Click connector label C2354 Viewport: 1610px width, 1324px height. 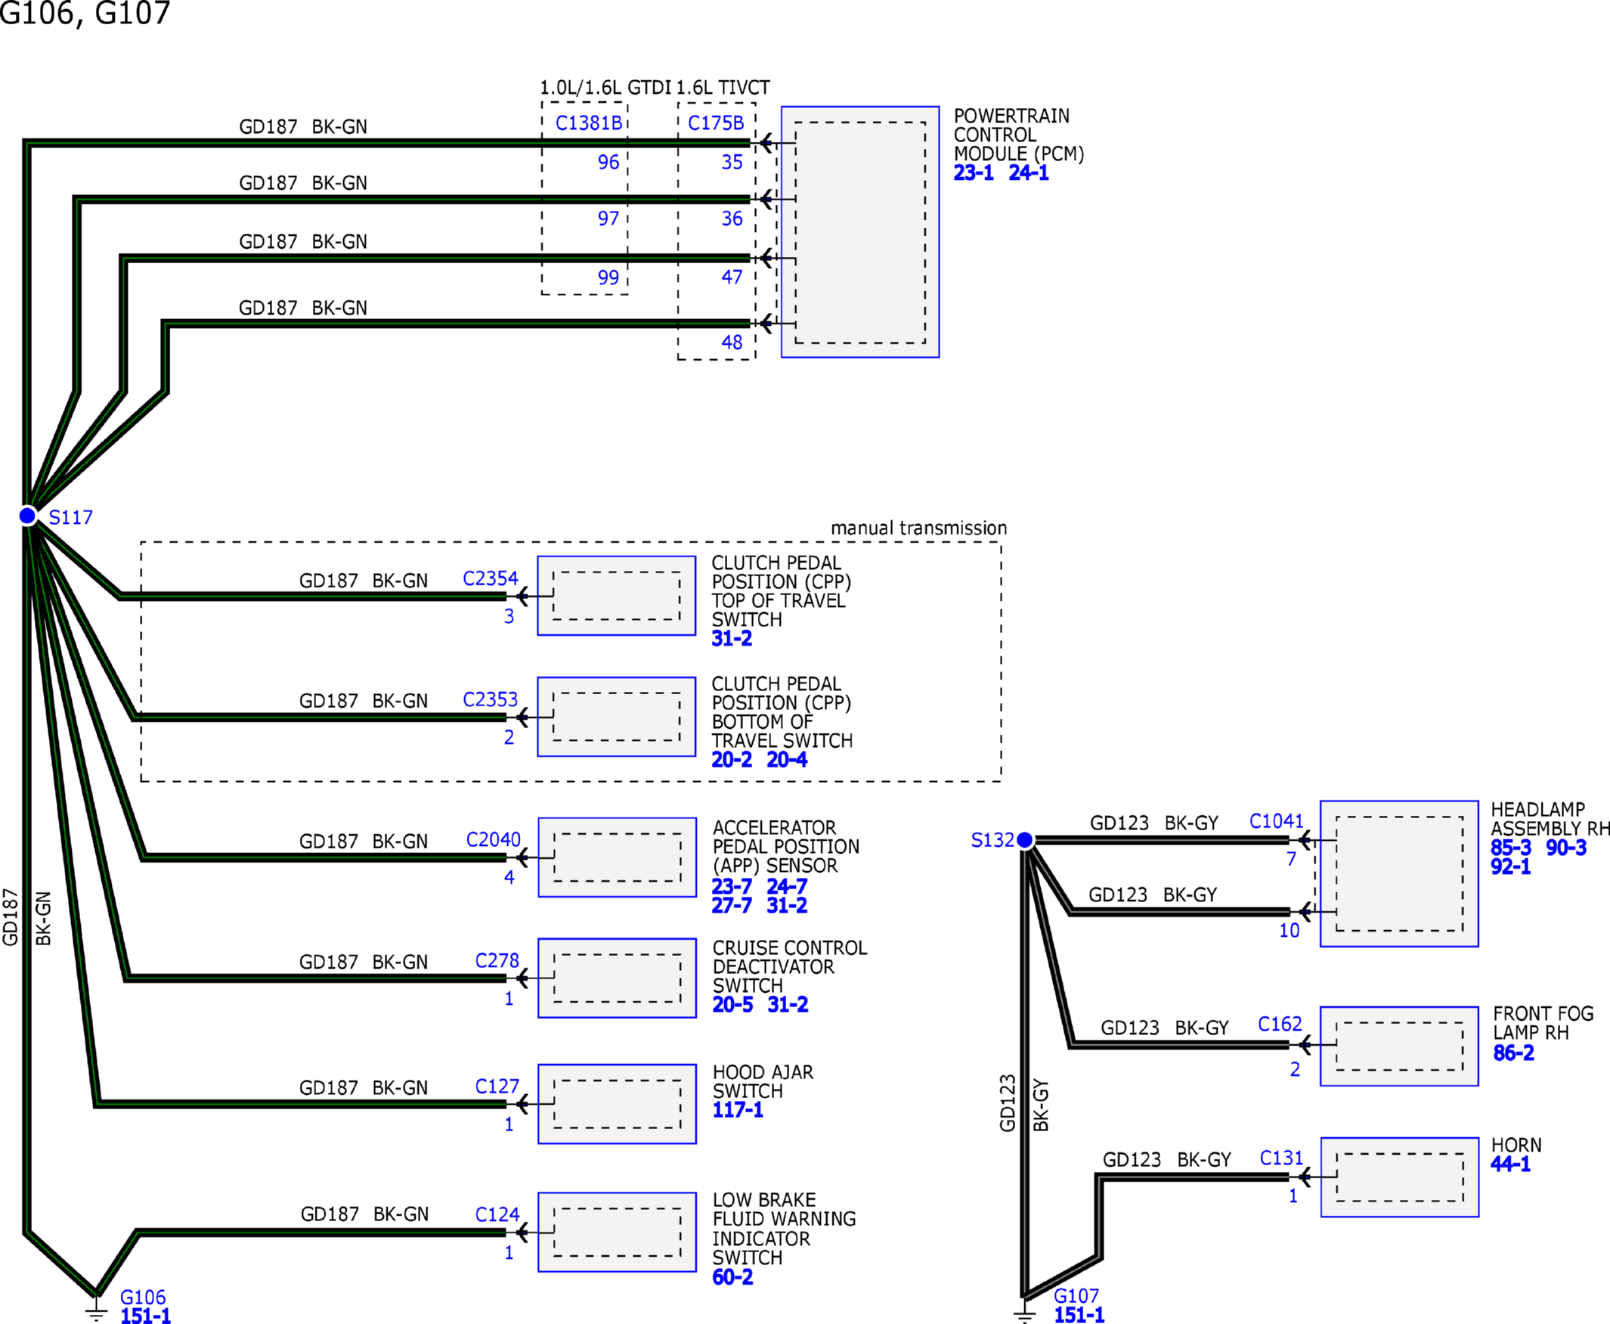tap(489, 579)
